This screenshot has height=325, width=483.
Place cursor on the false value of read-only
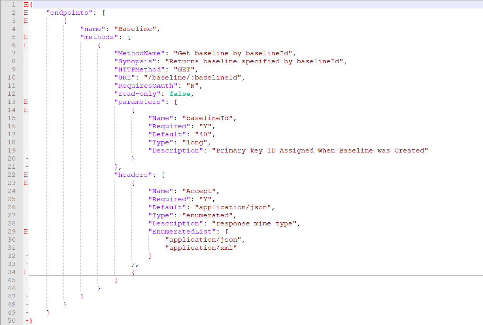click(180, 94)
